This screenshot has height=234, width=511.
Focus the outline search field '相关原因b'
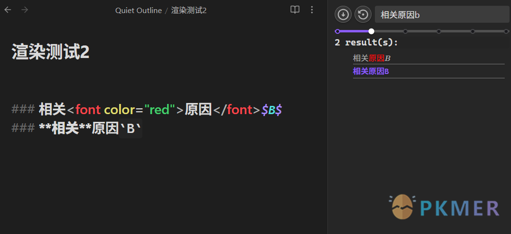click(442, 15)
